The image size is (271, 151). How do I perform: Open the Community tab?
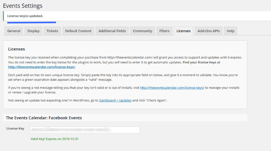coord(143,31)
